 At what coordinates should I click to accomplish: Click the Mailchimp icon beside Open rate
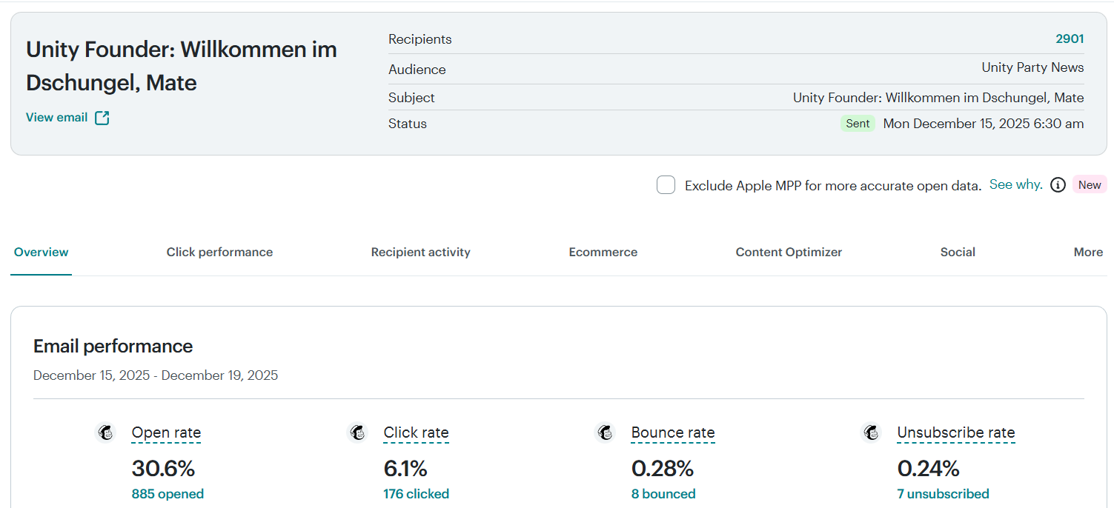point(106,433)
